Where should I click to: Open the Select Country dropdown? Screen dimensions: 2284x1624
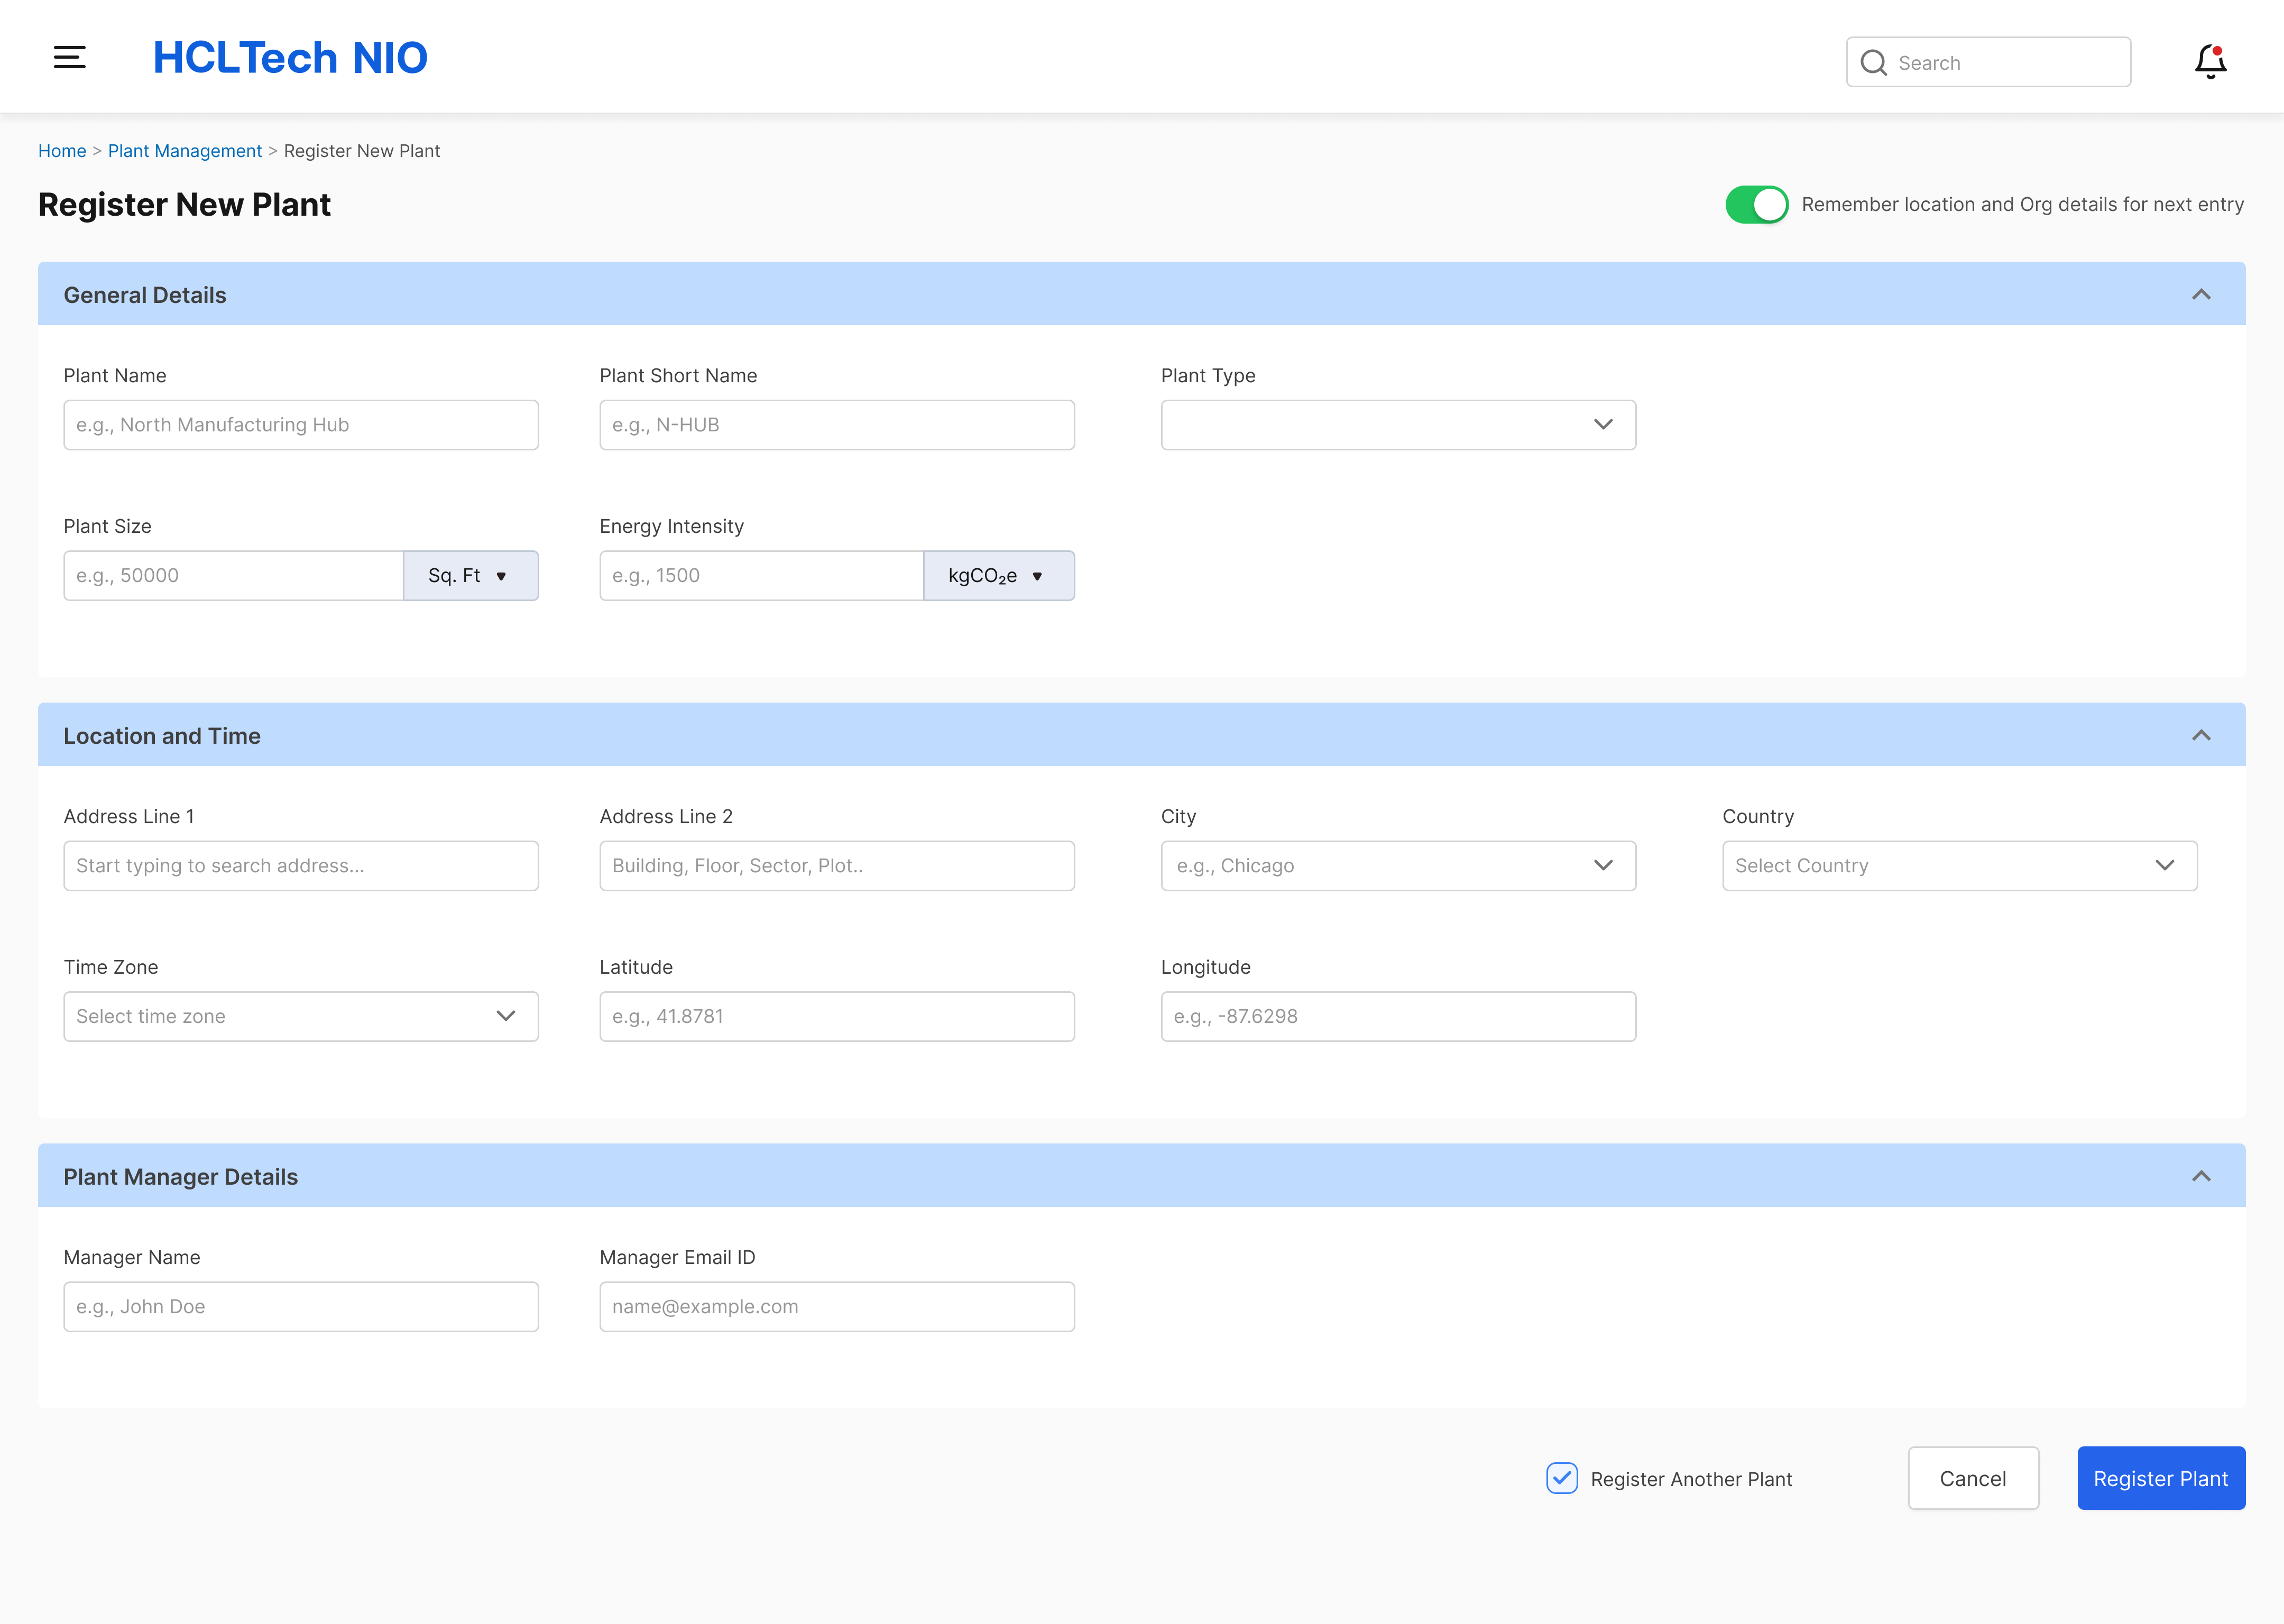(x=1959, y=866)
